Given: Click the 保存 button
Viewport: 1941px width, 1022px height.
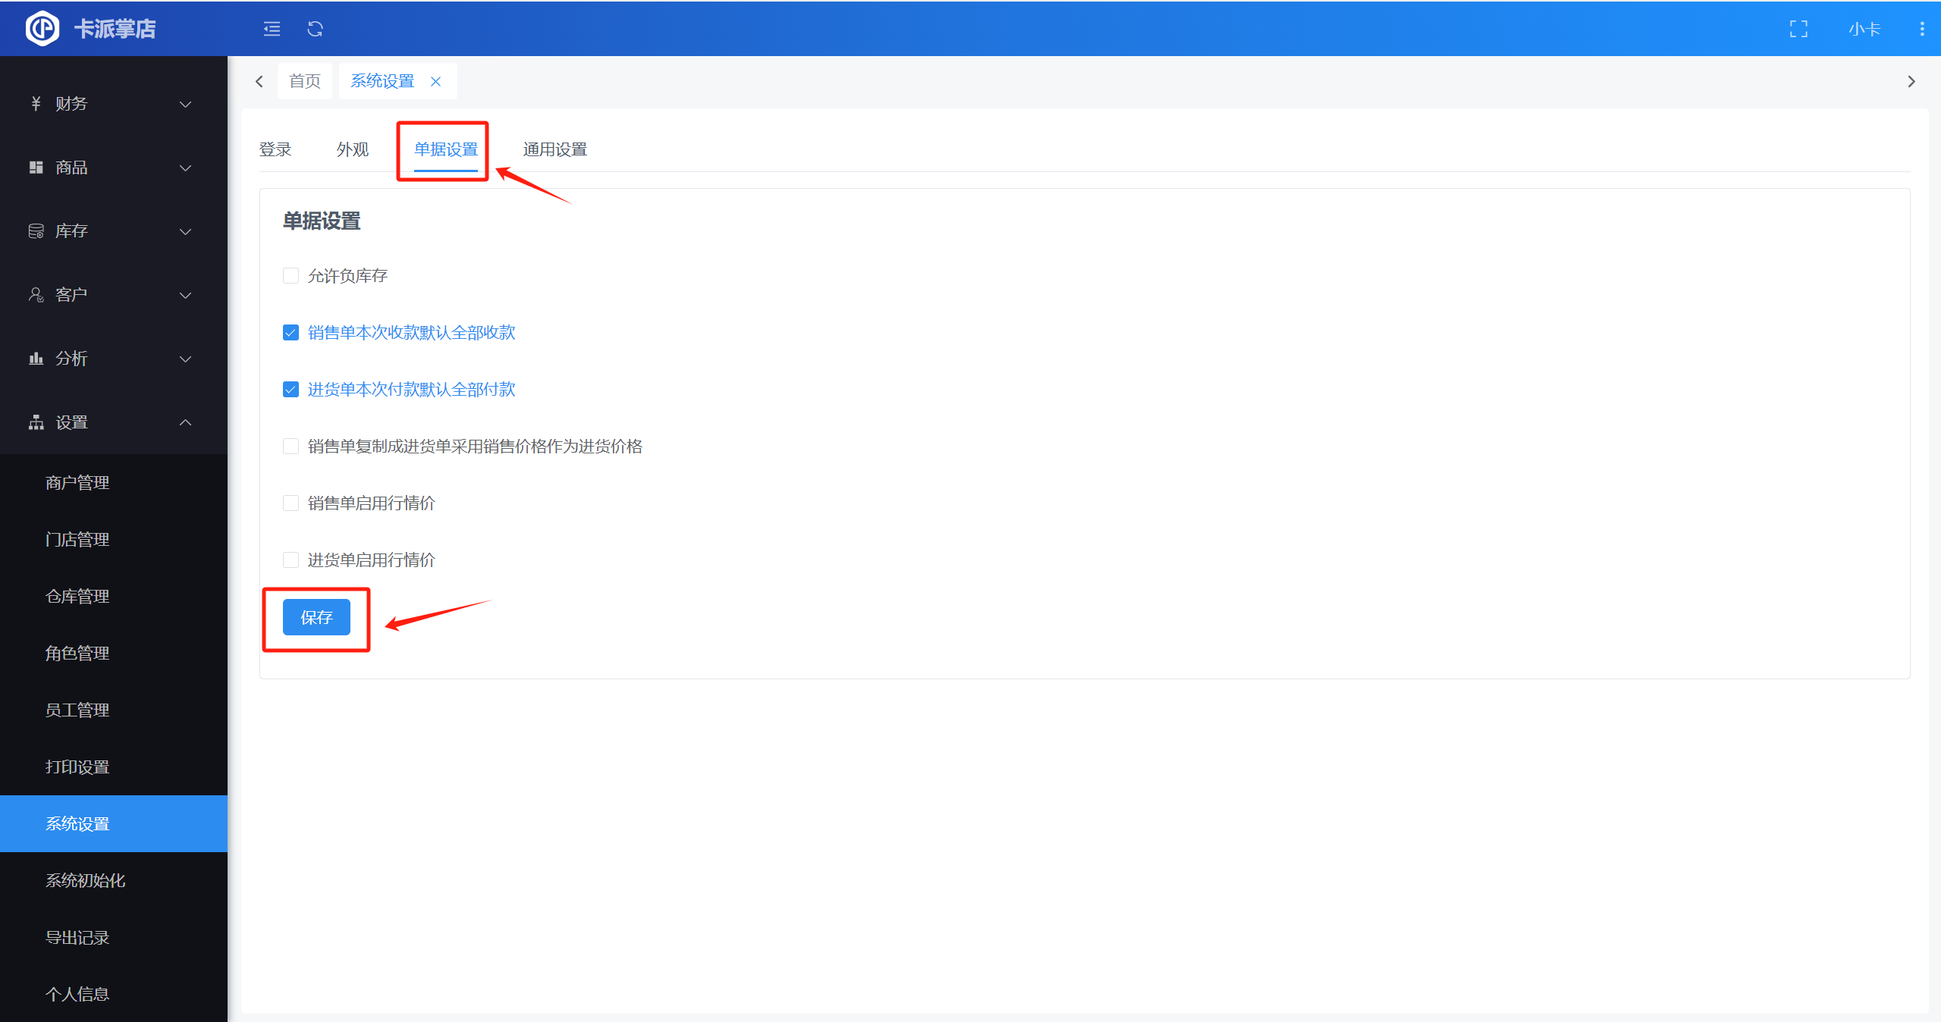Looking at the screenshot, I should (x=316, y=617).
